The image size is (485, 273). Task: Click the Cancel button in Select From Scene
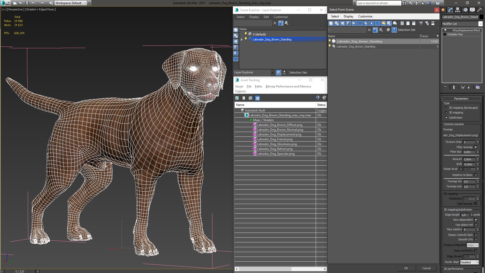pyautogui.click(x=426, y=268)
